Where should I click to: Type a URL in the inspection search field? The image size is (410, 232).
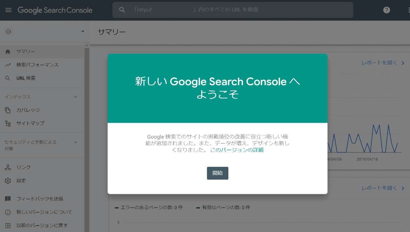tap(224, 10)
